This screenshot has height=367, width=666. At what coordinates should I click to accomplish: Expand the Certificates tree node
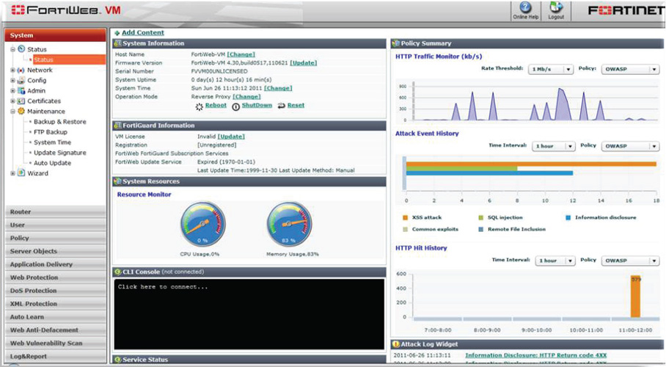tap(12, 101)
